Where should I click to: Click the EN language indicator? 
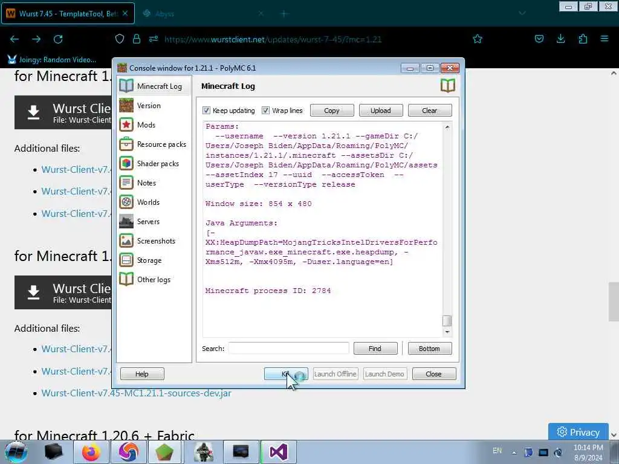497,451
